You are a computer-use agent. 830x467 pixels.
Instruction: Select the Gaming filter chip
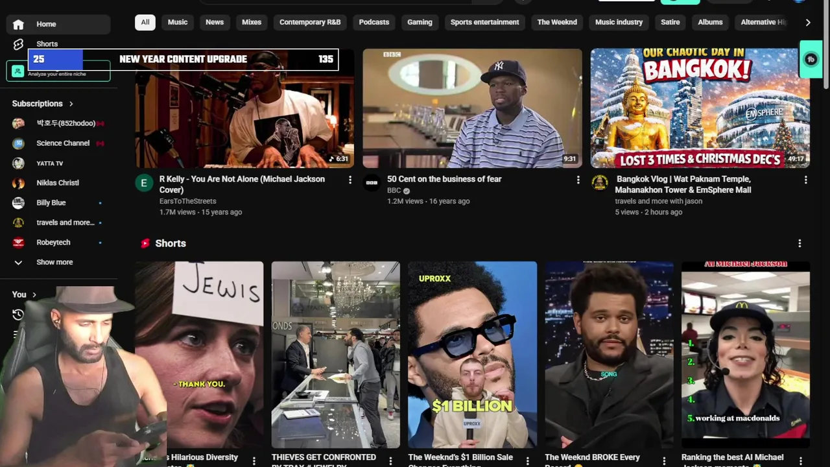pos(420,22)
